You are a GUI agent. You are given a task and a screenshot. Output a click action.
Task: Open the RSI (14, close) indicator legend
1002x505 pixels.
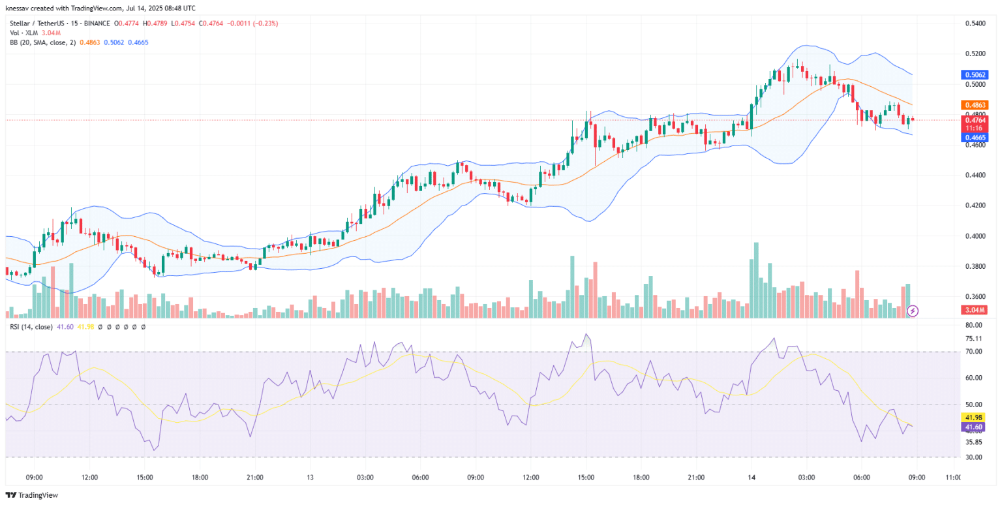click(x=31, y=326)
